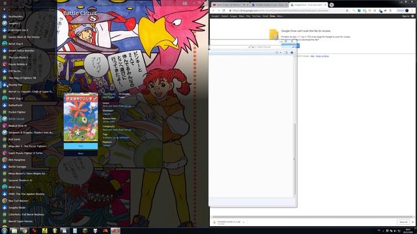Click Chrome back arrow
The height and width of the screenshot is (234, 417).
pyautogui.click(x=213, y=10)
